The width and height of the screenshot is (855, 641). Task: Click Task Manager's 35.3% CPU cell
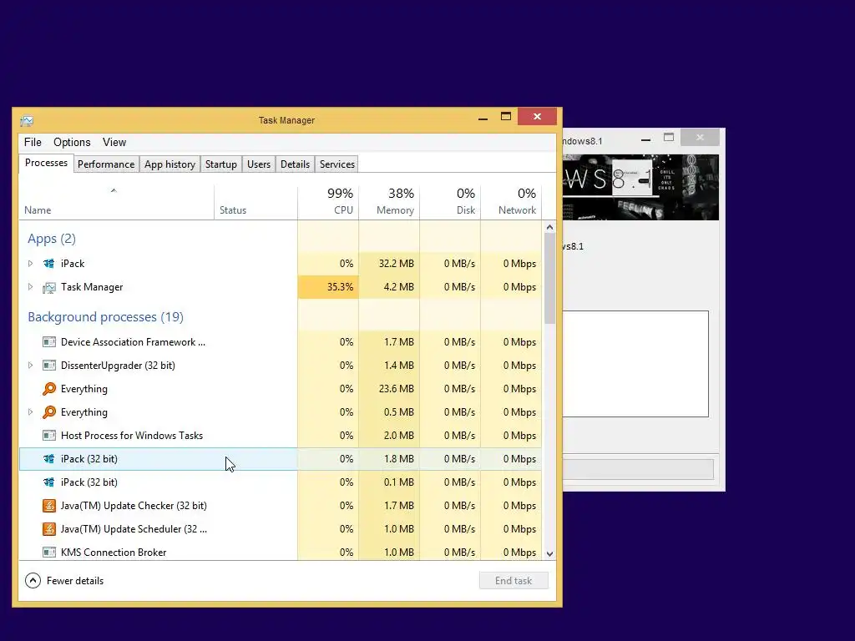click(328, 287)
